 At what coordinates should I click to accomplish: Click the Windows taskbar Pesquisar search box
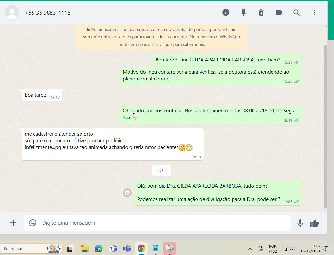[x=31, y=249]
